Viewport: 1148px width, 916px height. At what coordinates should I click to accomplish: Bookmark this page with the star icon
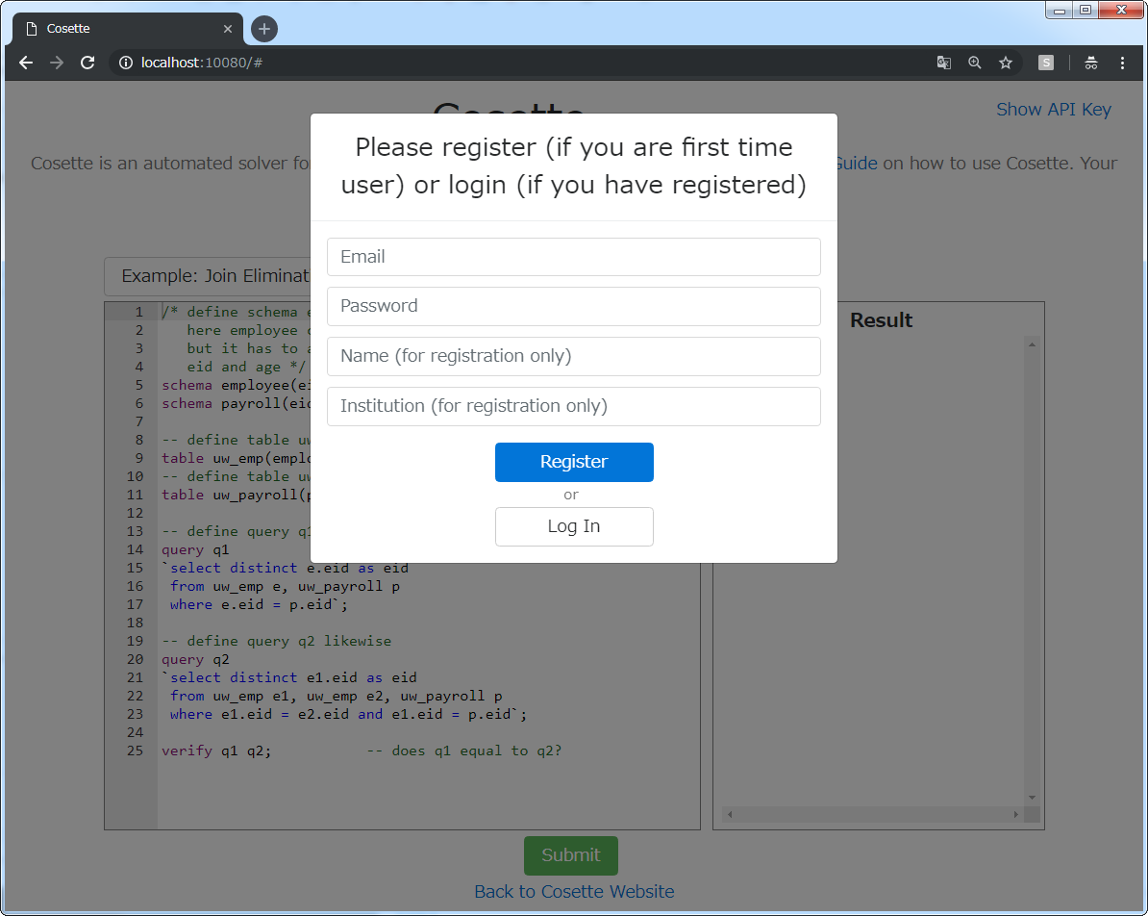[x=1006, y=63]
